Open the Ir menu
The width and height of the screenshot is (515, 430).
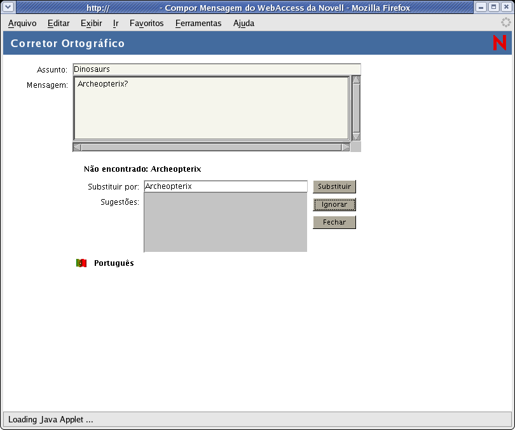click(116, 24)
